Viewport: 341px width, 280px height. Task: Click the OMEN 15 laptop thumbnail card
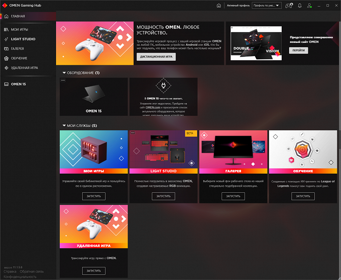[x=94, y=97]
